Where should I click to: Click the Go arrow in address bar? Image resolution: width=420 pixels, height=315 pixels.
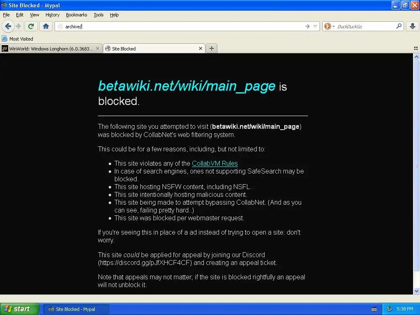click(308, 26)
